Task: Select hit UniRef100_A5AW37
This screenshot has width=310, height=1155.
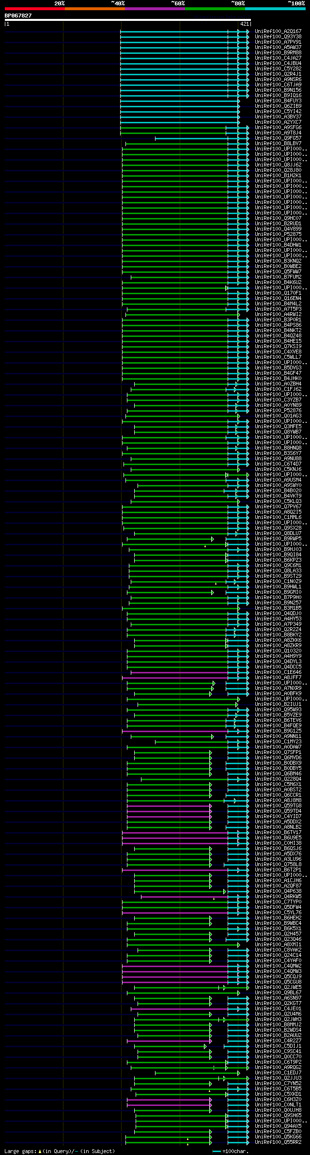Action: [x=278, y=48]
